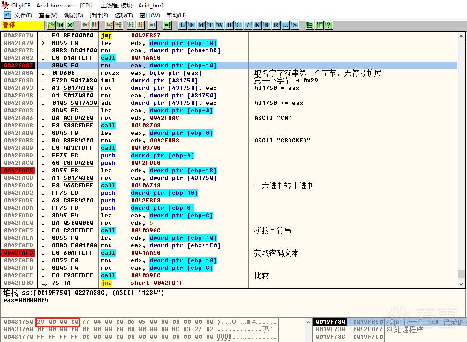Open Memory map with M button

tap(201, 25)
